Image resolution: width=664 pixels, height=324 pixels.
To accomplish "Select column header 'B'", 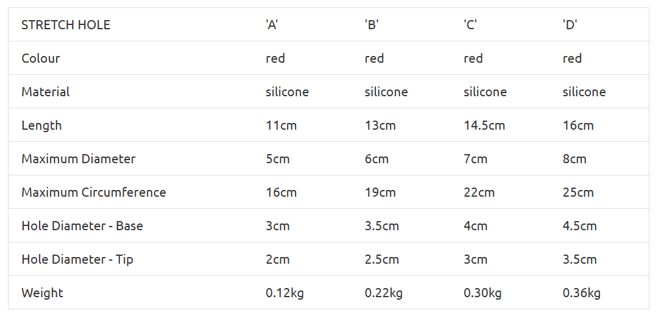I will click(x=372, y=25).
